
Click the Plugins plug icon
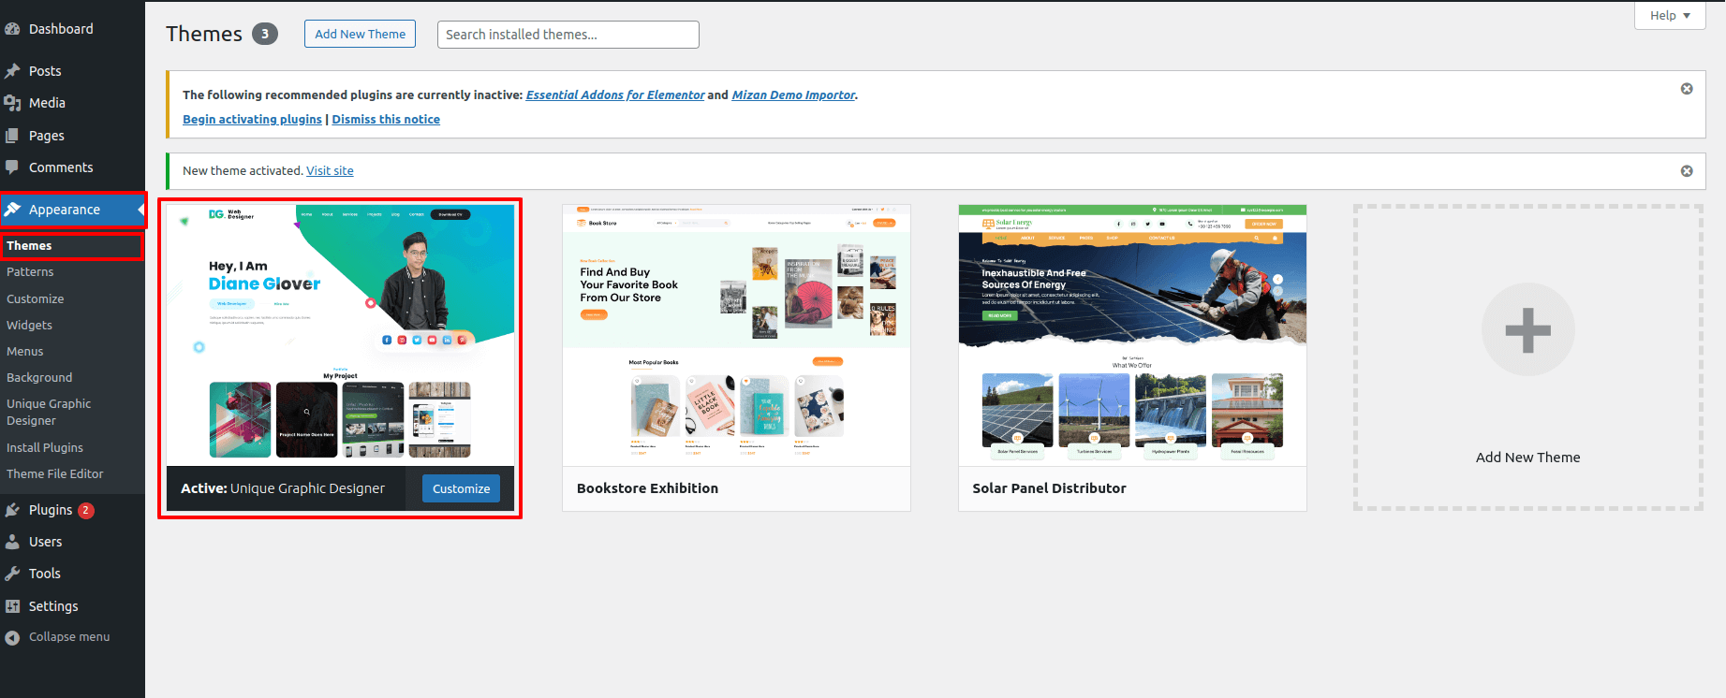(12, 510)
